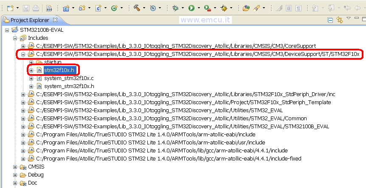Open dropdown beside New C project icon
This screenshot has width=366, height=188.
73,8
